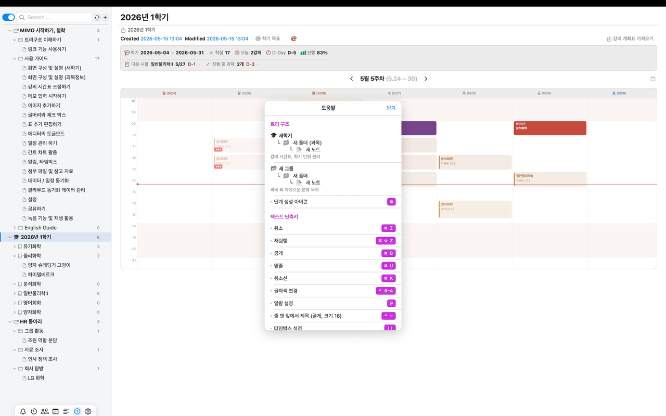The height and width of the screenshot is (416, 666).
Task: Open the timer icon in bottom toolbar
Action: pyautogui.click(x=34, y=411)
